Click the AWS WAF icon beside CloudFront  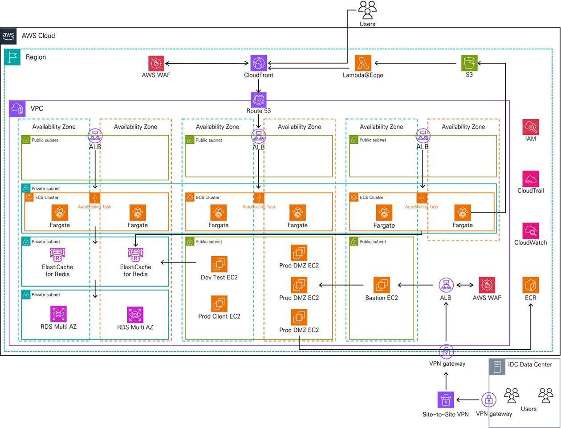coord(156,64)
